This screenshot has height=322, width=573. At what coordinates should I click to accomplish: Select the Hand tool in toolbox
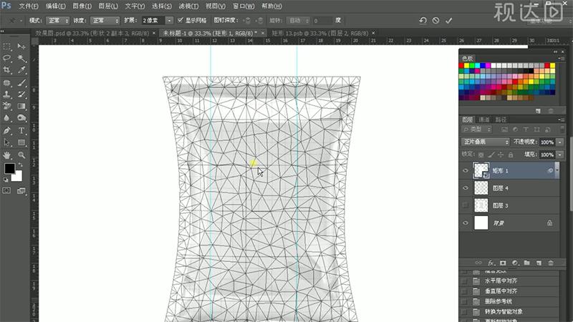tap(7, 155)
